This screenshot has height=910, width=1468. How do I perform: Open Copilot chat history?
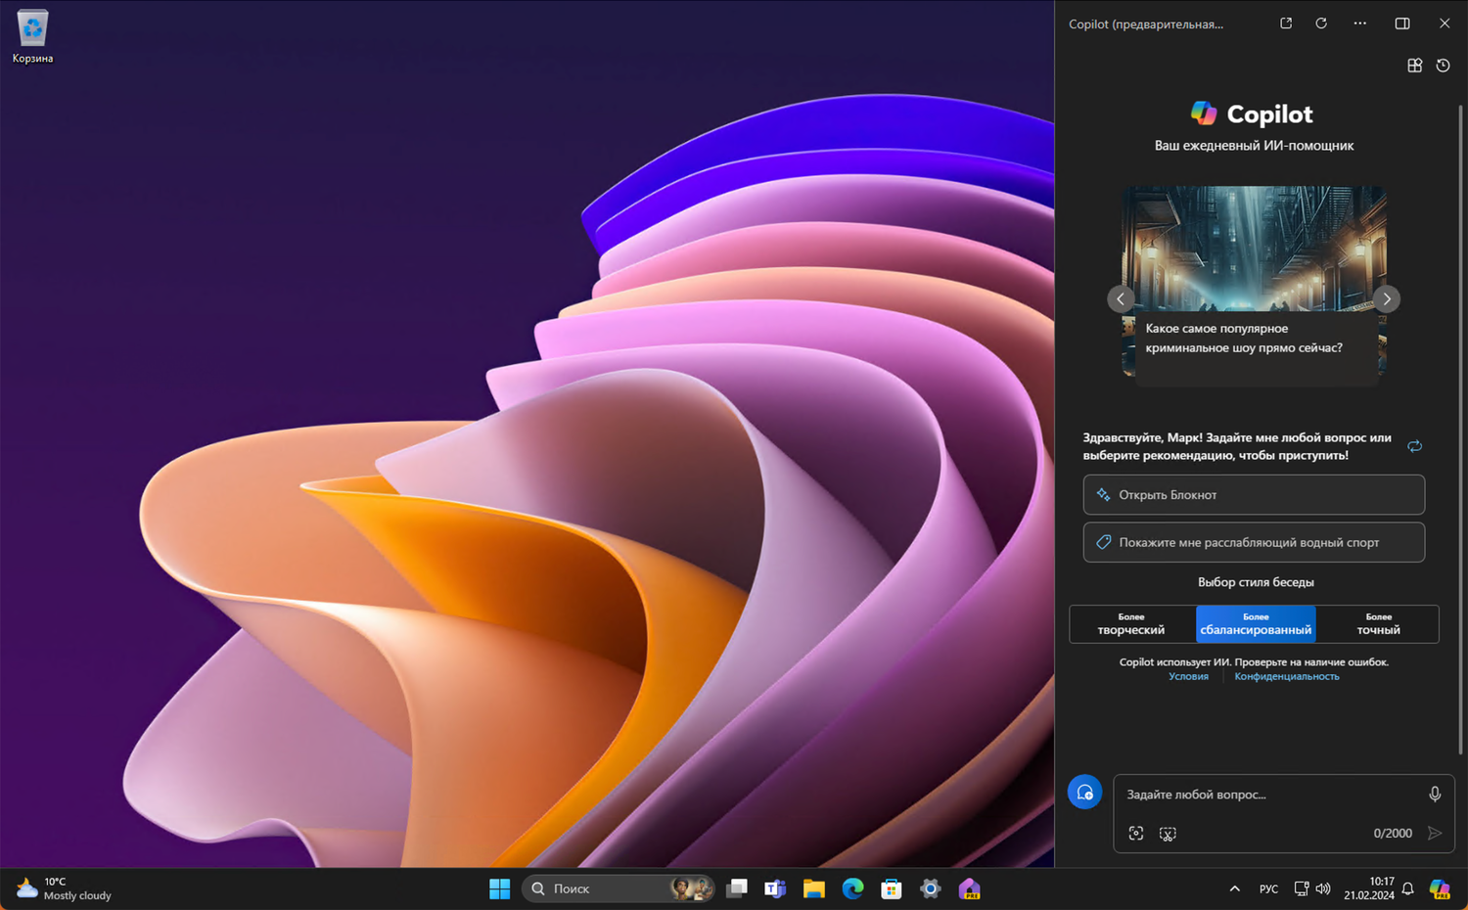[x=1443, y=66]
